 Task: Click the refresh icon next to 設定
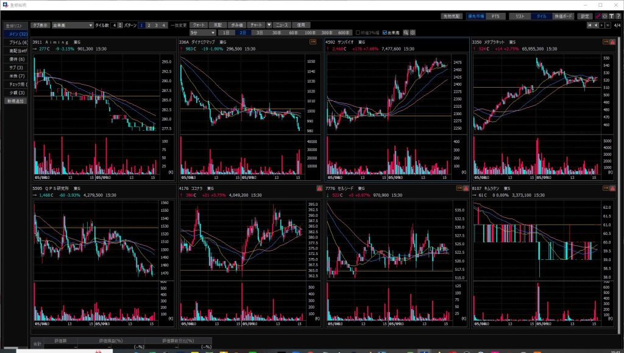pyautogui.click(x=604, y=16)
